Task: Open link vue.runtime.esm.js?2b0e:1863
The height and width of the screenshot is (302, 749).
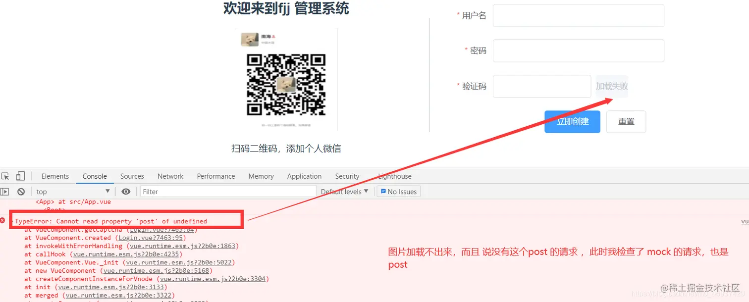Action: [182, 246]
